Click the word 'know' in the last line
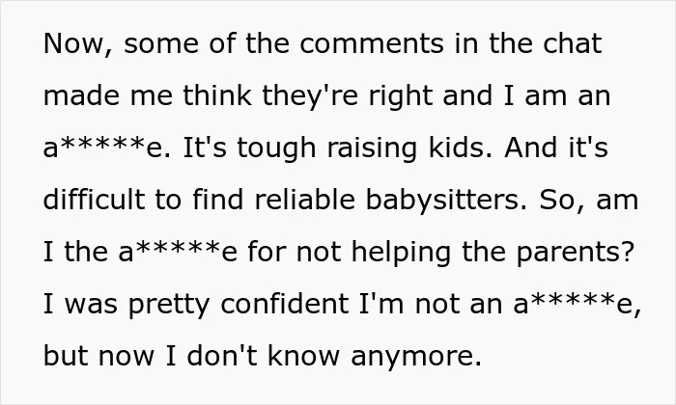 click(304, 356)
